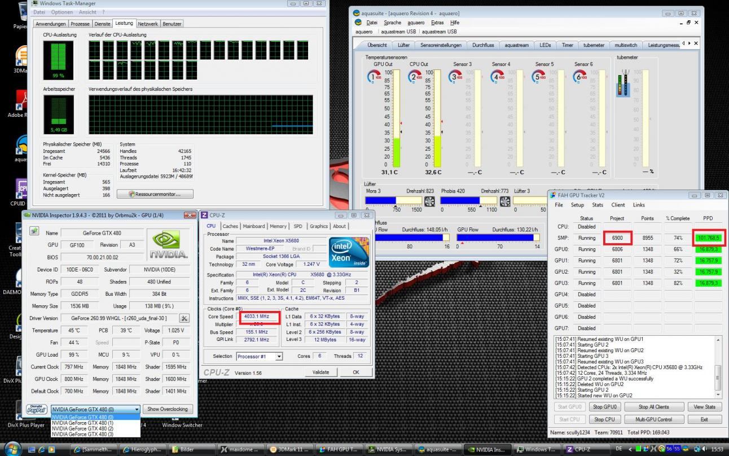Viewport: 729px width, 456px height.
Task: Click the Show Overclocking button
Action: [167, 409]
